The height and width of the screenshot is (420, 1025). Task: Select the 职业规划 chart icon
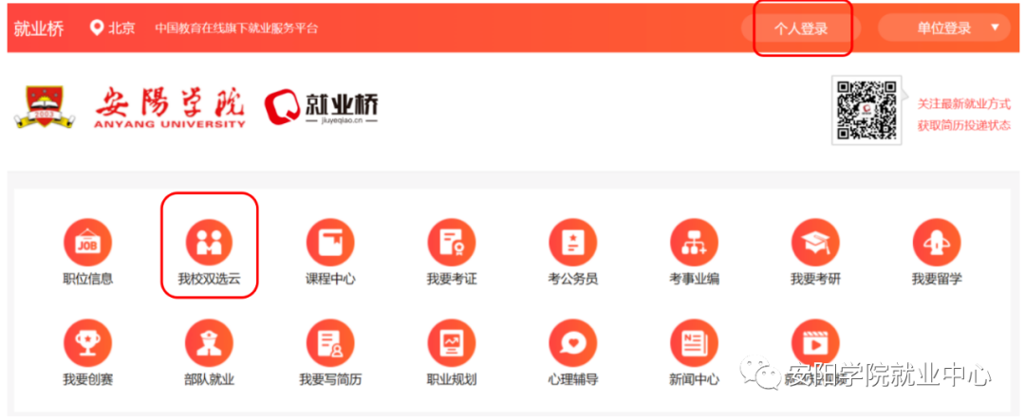(451, 343)
